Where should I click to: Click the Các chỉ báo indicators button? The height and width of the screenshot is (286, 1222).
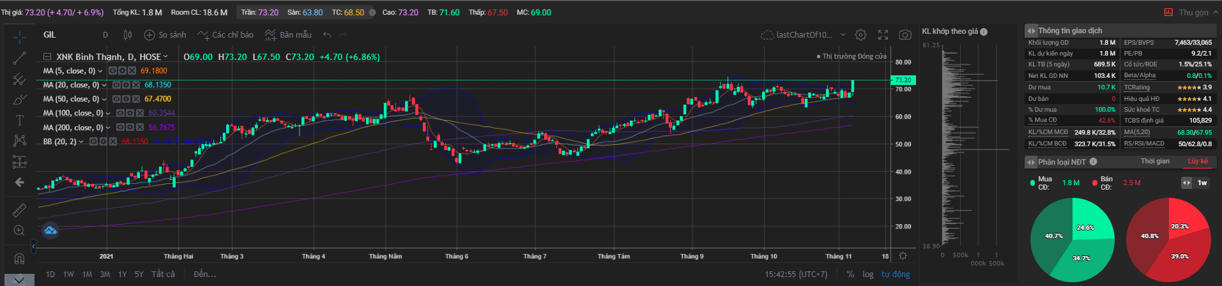tap(225, 35)
